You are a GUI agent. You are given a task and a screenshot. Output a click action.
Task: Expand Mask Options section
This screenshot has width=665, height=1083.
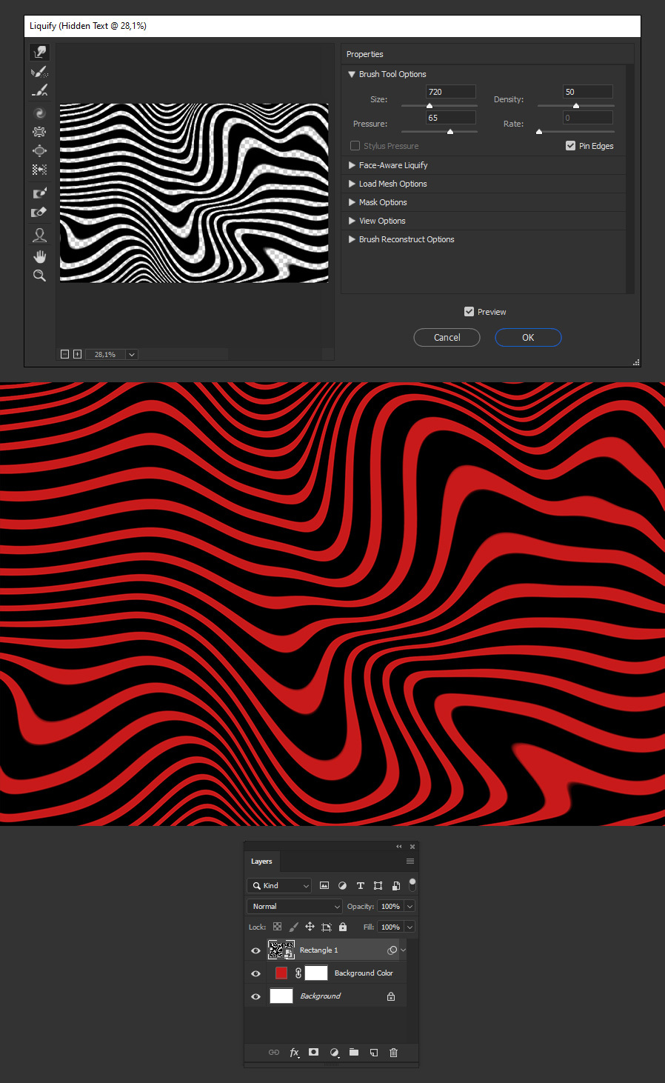[352, 202]
